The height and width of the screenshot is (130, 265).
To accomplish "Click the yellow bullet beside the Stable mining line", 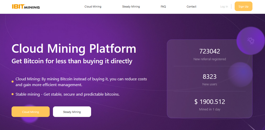I will [x=13, y=94].
